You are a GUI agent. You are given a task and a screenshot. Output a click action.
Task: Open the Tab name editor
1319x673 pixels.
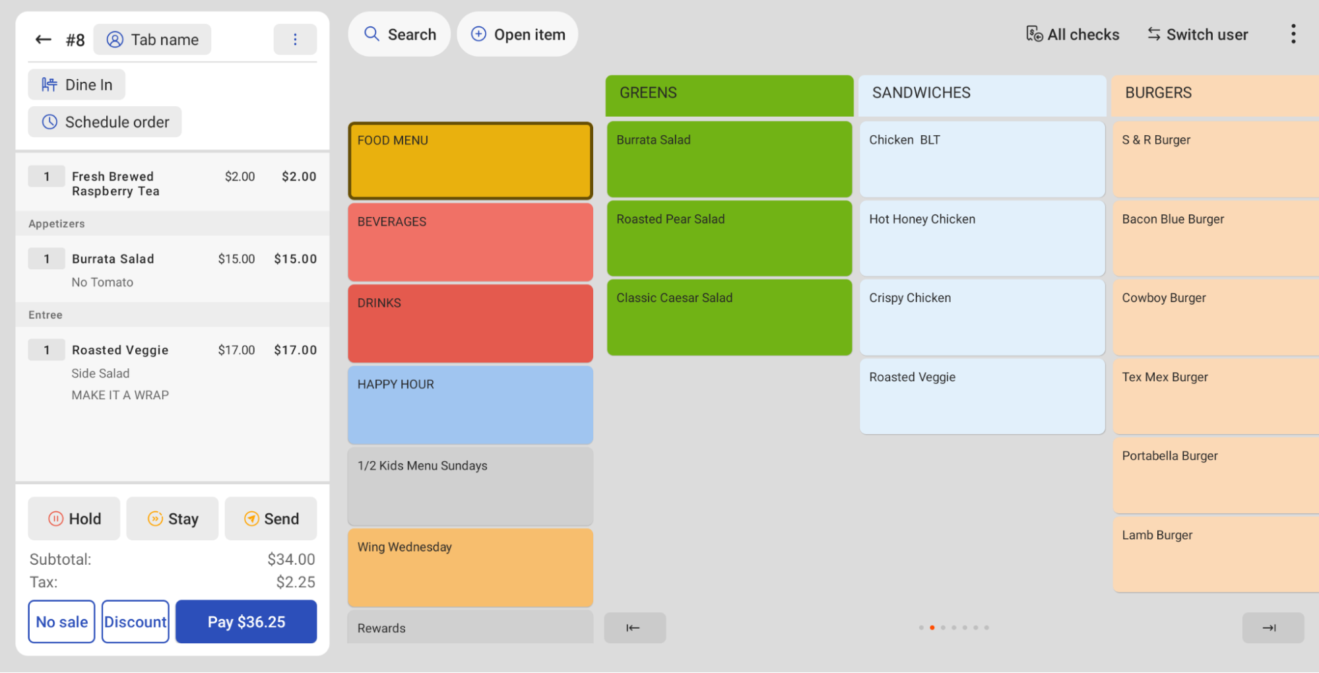click(152, 39)
